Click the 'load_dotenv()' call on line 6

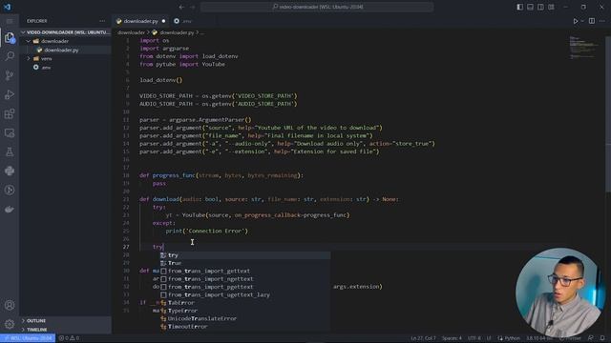point(161,80)
